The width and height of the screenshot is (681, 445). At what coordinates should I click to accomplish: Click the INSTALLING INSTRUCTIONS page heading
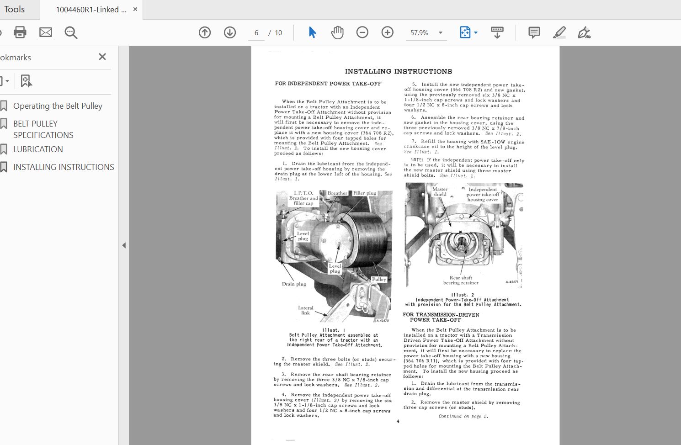[x=398, y=71]
